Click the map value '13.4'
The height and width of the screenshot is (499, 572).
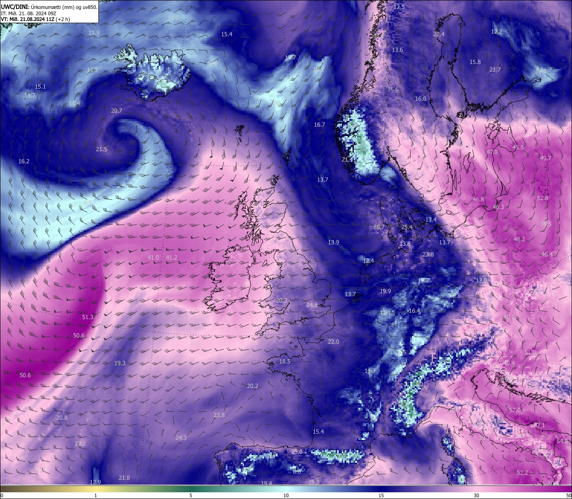tap(430, 220)
